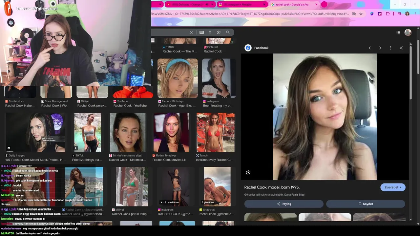The height and width of the screenshot is (236, 420).
Task: Open the on-screen keyboard input tool
Action: tap(201, 32)
